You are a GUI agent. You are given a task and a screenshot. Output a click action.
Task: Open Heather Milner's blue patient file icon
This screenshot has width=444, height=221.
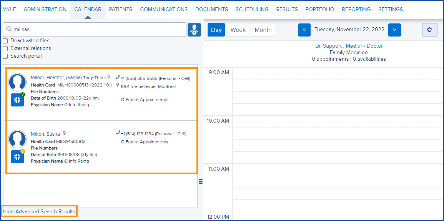(x=17, y=100)
